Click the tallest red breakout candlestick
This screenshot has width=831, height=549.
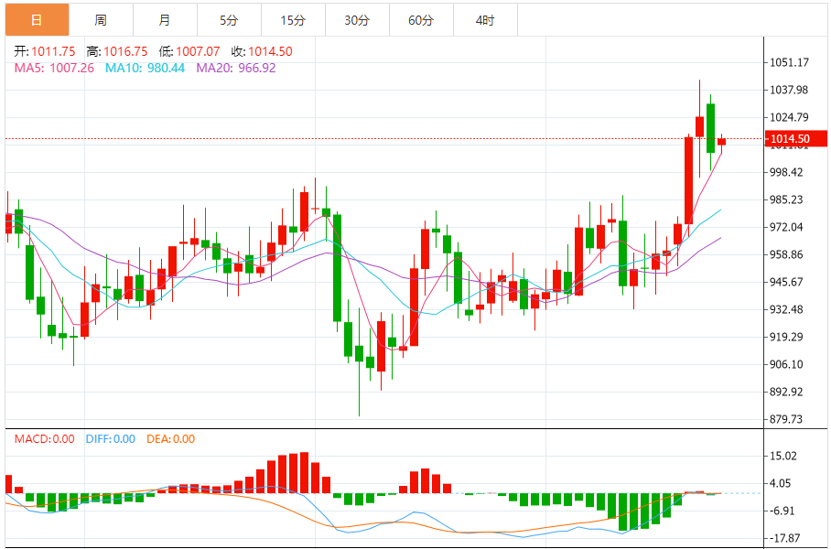point(688,180)
